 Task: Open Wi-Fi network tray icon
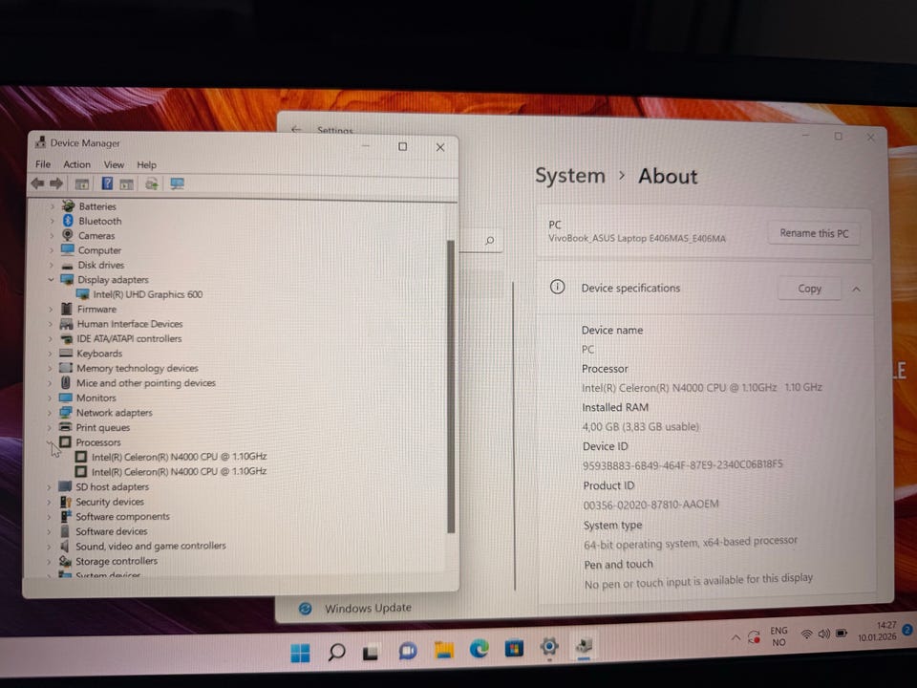pos(806,634)
